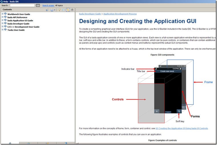217x145 pixels.
Task: Expand the C/C++ Development User Guide node
Action: tap(3, 27)
